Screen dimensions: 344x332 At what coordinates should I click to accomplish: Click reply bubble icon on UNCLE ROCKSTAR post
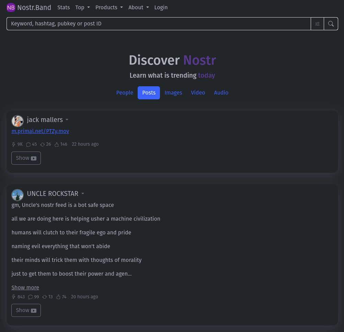(x=30, y=297)
